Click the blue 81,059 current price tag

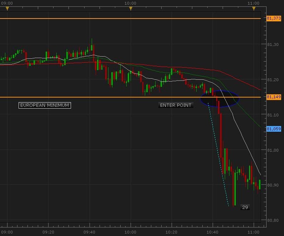click(x=274, y=129)
